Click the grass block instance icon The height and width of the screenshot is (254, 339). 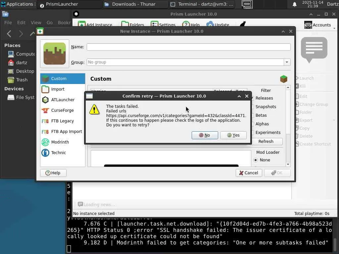55,54
